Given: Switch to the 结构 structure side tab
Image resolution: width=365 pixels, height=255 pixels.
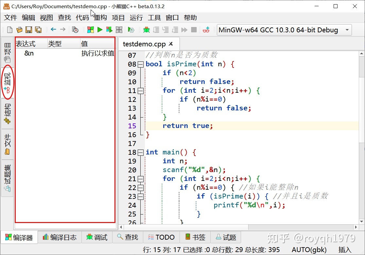Looking at the screenshot, I should (x=8, y=113).
